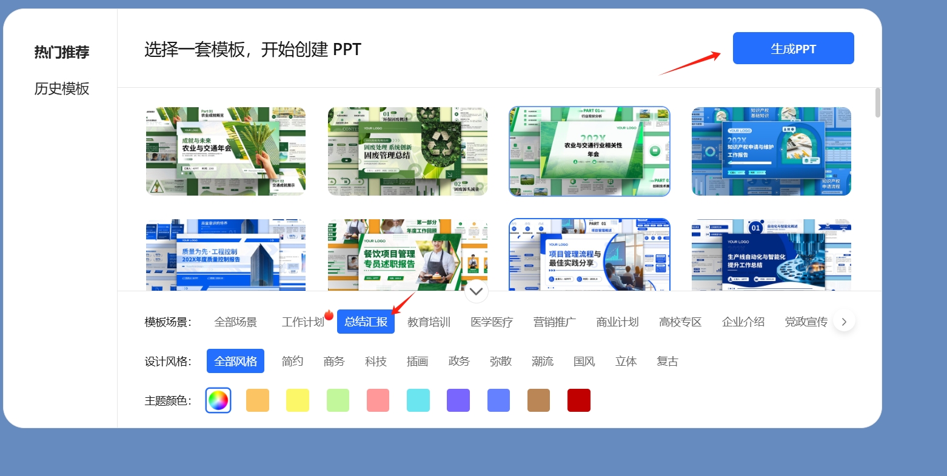Choose the 知识产权申请与维护 blue template
The width and height of the screenshot is (947, 476).
coord(771,151)
